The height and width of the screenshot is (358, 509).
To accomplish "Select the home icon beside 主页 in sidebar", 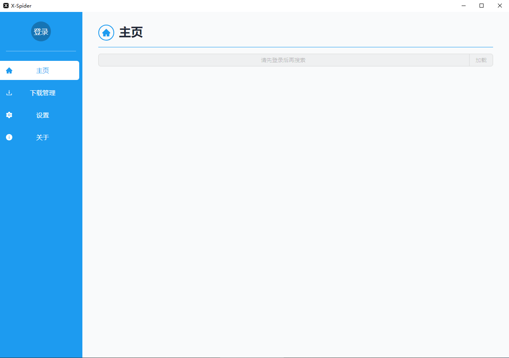I will click(x=9, y=70).
